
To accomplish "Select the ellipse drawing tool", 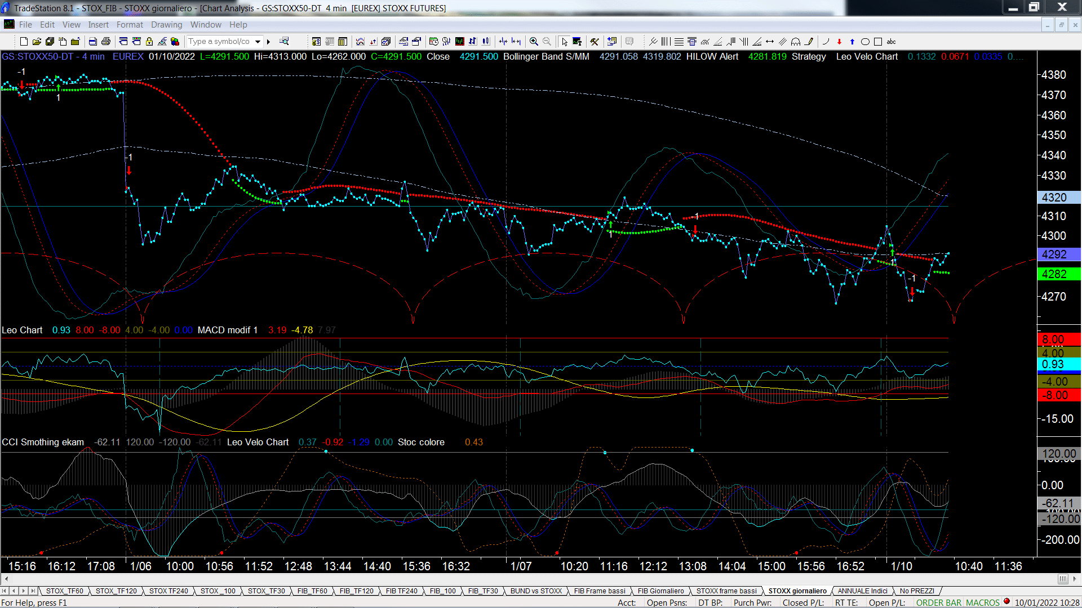I will (865, 42).
